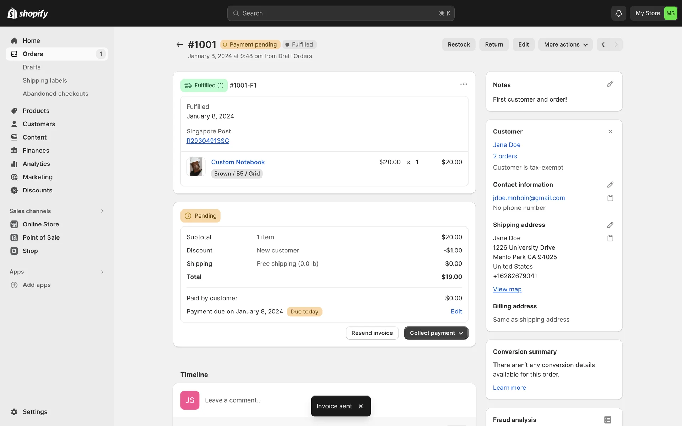Dismiss the Invoice sent toast
Image resolution: width=682 pixels, height=426 pixels.
coord(361,406)
